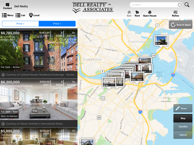Viewport: 194px width, 145px height.
Task: Click the Location search field
Action: 156,5
